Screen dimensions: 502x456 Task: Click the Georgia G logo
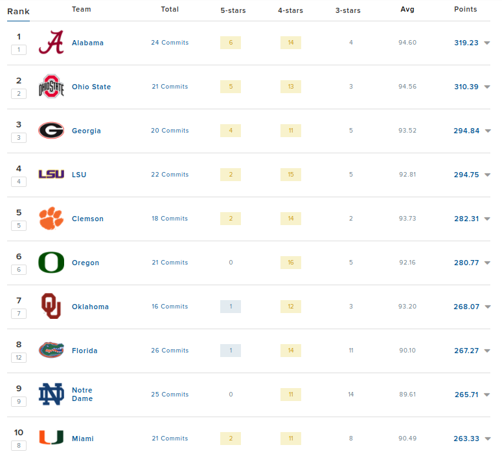[x=51, y=131]
